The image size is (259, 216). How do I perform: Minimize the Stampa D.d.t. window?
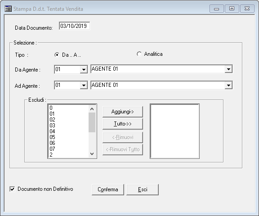(x=217, y=9)
